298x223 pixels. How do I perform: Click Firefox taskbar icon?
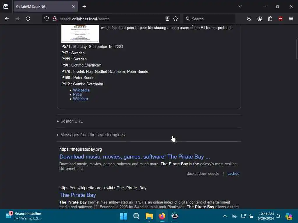tap(162, 216)
